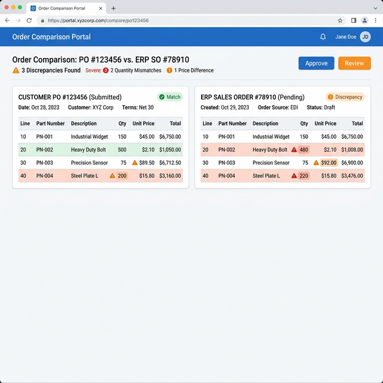Screen dimensions: 383x383
Task: Click the orange Discrepancy status badge
Action: pyautogui.click(x=345, y=97)
